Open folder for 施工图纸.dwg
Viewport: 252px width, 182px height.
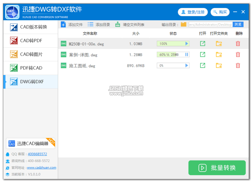[x=219, y=66]
